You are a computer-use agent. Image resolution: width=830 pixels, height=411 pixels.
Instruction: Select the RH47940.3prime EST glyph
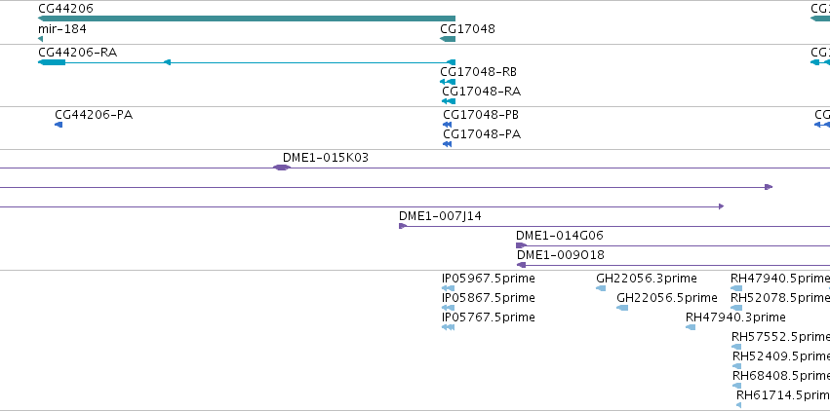pyautogui.click(x=691, y=327)
